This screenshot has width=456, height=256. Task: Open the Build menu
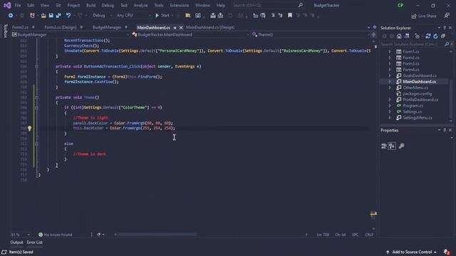pyautogui.click(x=90, y=5)
